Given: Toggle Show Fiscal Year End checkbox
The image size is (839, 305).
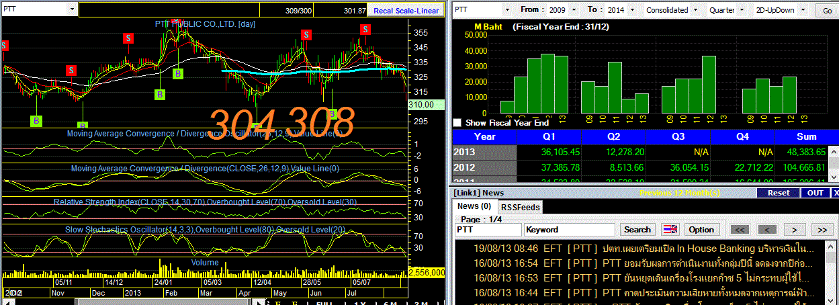Looking at the screenshot, I should (457, 123).
